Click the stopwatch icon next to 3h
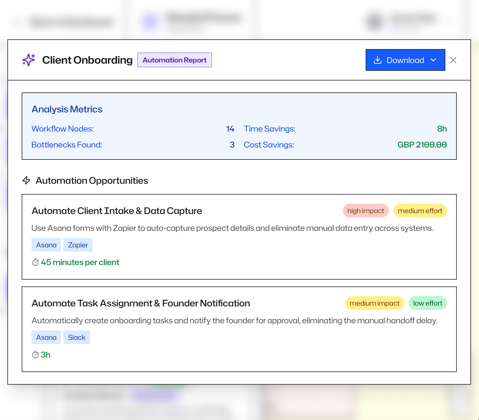This screenshot has width=479, height=420. point(35,355)
